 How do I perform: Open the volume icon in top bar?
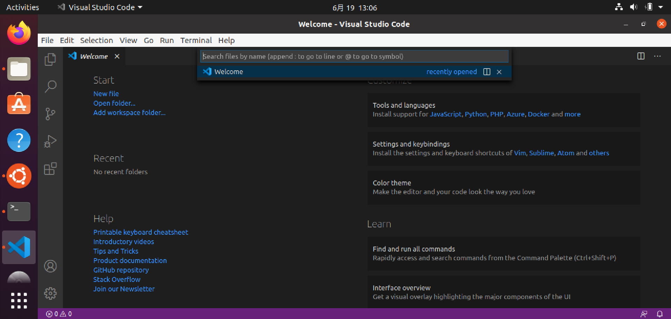point(634,7)
